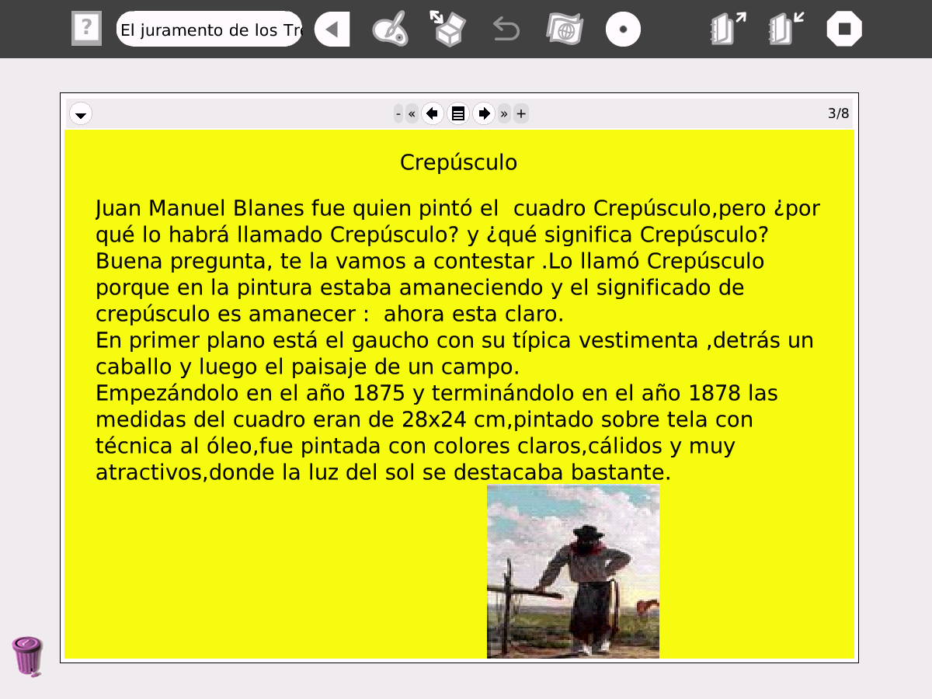
Task: Click the line starting 'atractivos,donde la luz'
Action: (x=383, y=472)
